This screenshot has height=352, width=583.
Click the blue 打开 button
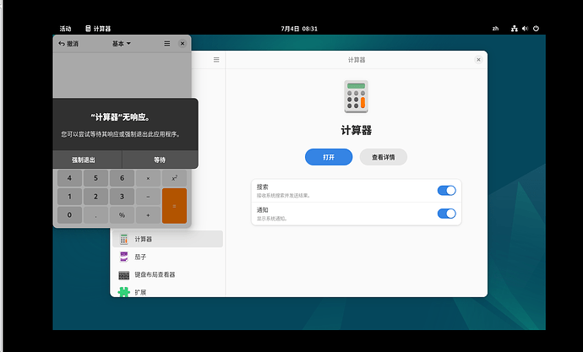coord(329,157)
